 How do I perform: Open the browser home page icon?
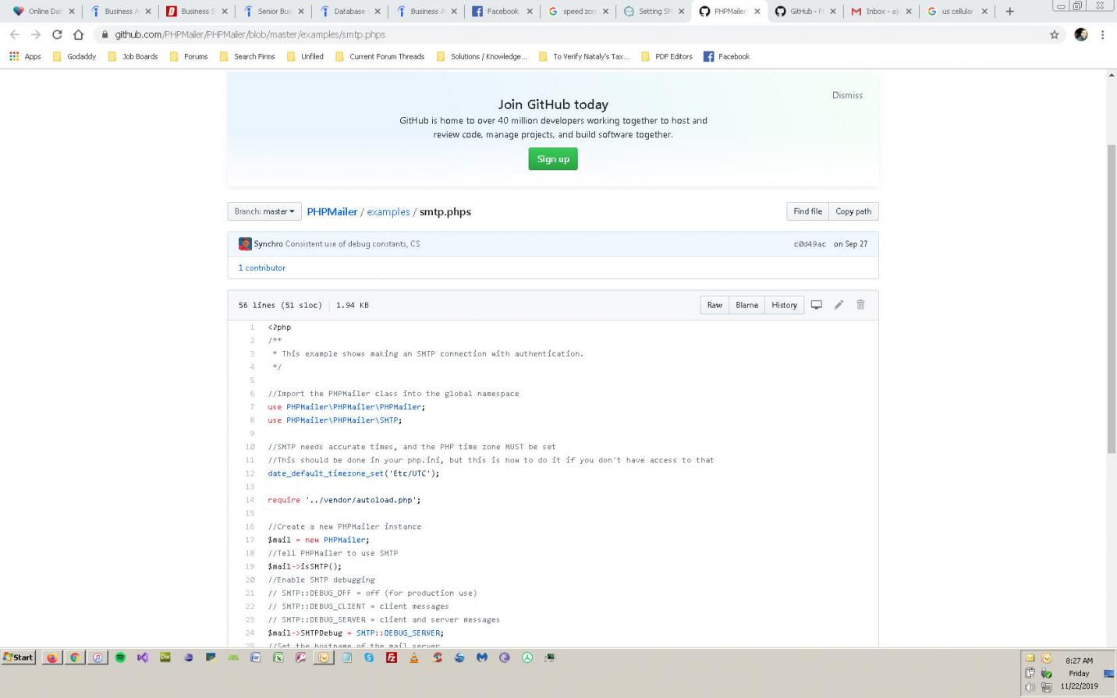click(x=78, y=34)
